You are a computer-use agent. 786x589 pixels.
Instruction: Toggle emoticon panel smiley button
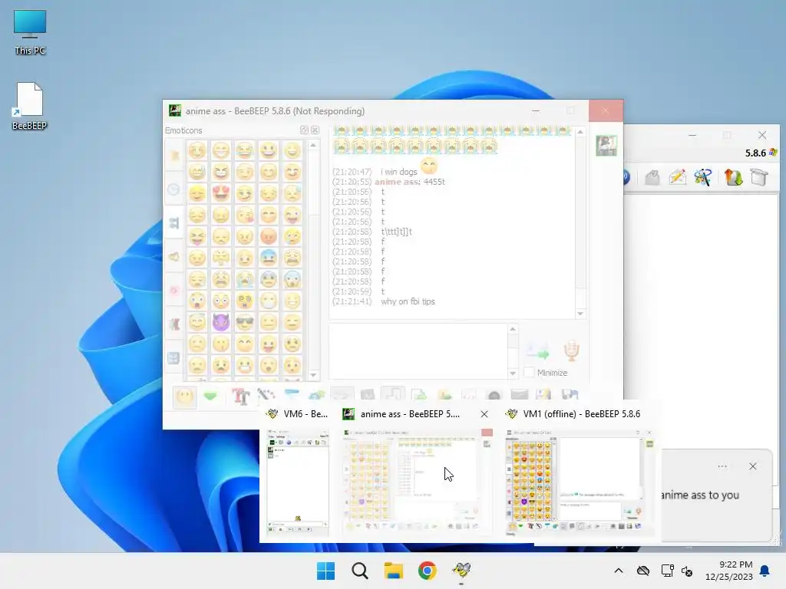(185, 397)
